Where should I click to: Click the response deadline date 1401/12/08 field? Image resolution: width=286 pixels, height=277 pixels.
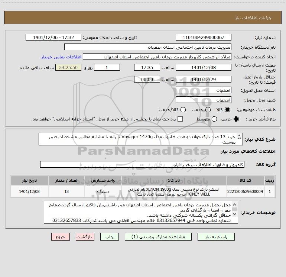(x=204, y=67)
